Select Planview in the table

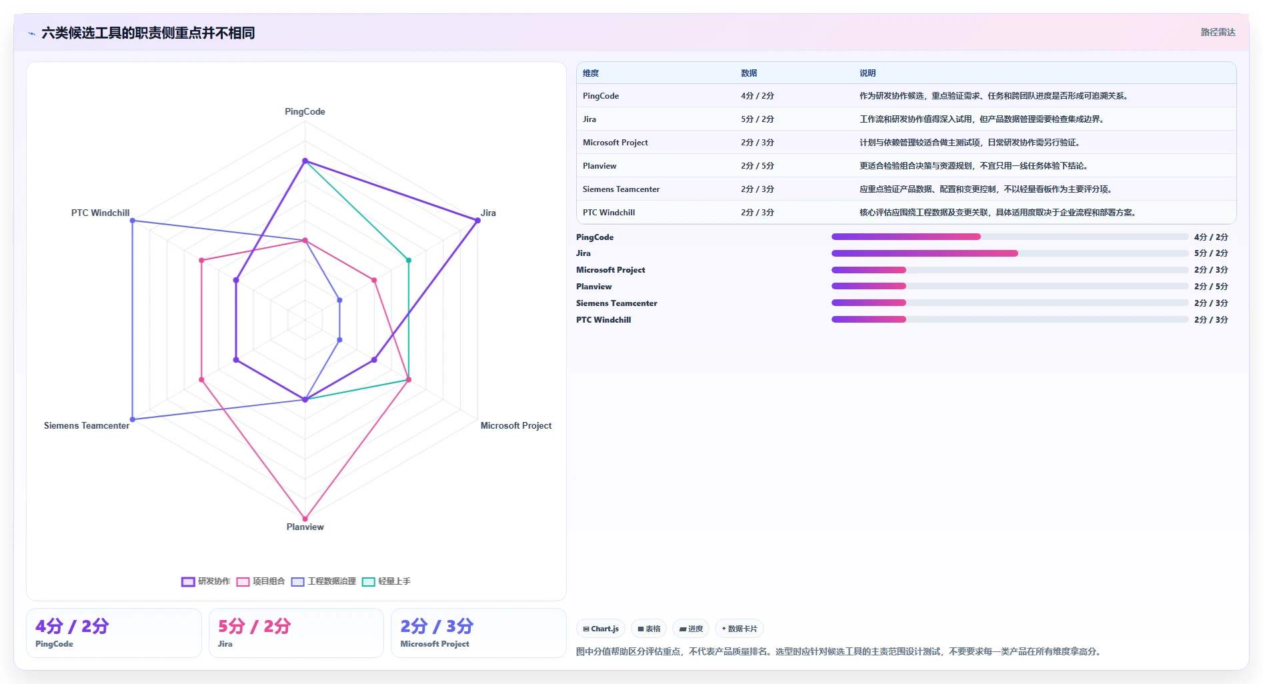pyautogui.click(x=599, y=166)
